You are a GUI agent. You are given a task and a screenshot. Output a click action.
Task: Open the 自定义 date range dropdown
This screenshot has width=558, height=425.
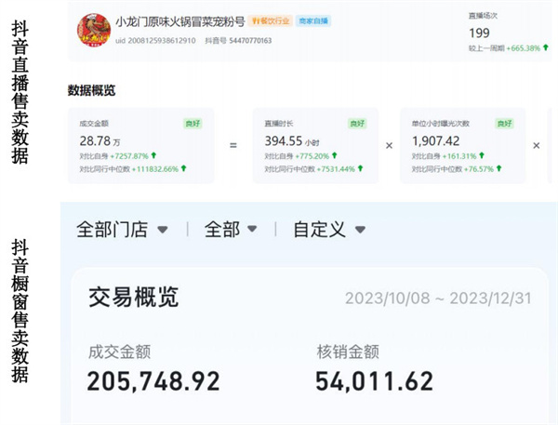pos(328,230)
